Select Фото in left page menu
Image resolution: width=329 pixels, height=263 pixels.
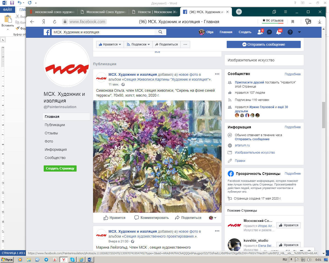click(x=49, y=141)
